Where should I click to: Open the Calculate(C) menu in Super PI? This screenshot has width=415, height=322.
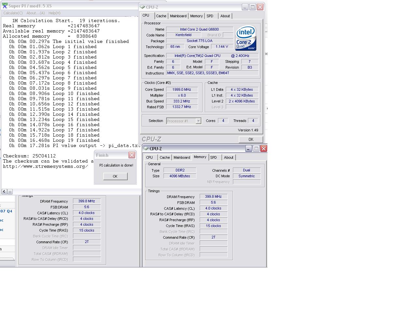tap(13, 13)
